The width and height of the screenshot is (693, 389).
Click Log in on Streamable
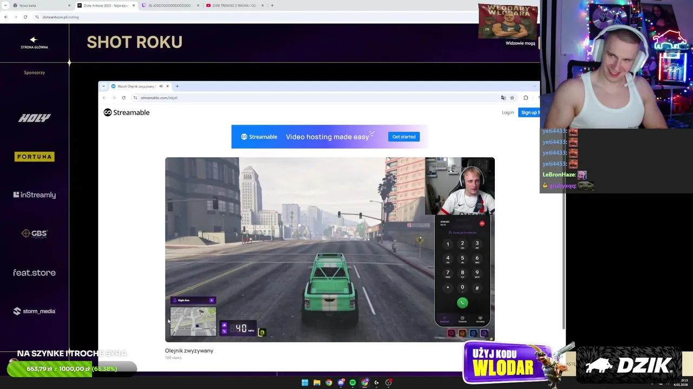click(x=507, y=112)
